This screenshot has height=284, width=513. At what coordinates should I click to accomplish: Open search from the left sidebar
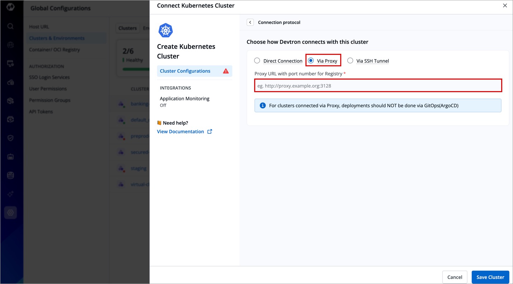[x=10, y=26]
